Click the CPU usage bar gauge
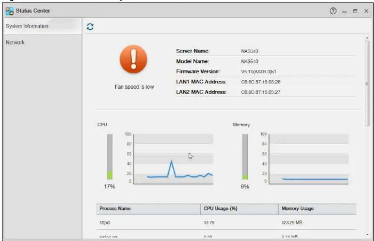Viewport: 374px width, 241px height. pos(110,157)
